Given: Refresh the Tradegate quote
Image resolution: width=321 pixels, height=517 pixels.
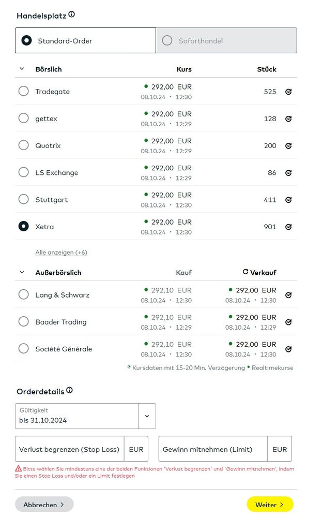Looking at the screenshot, I should pyautogui.click(x=288, y=92).
